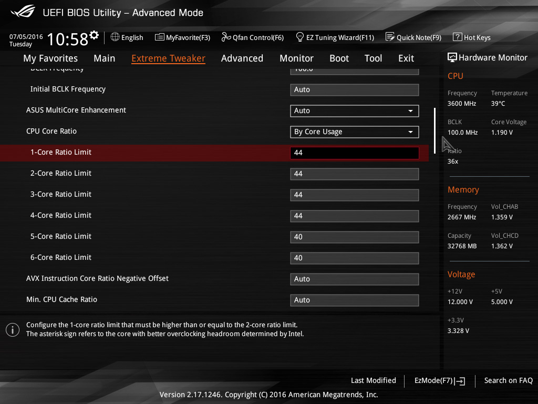This screenshot has height=404, width=538.
Task: Click the EzMode exit arrow icon
Action: (x=460, y=381)
